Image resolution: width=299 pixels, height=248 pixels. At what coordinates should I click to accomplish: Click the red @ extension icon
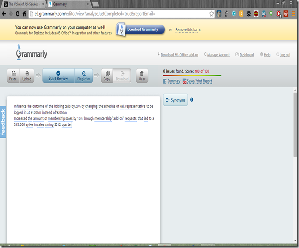286,14
